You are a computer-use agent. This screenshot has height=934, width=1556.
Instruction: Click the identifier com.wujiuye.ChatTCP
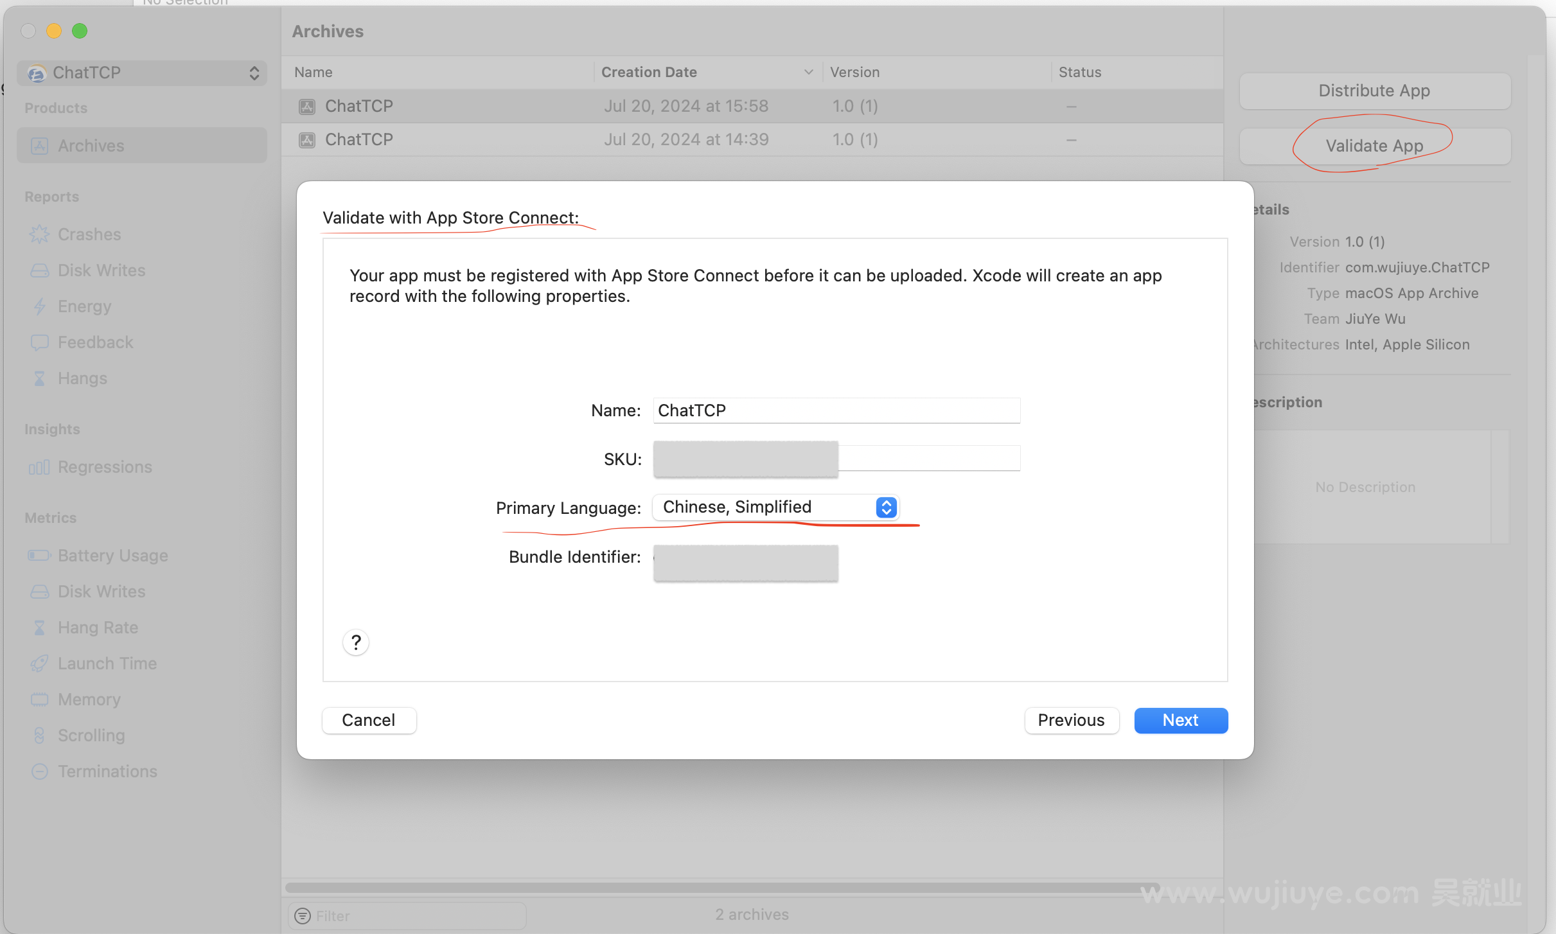click(x=1418, y=268)
